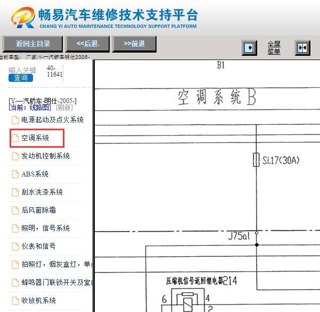
Task: Click document icon beside 空调系统
Action: 15,138
